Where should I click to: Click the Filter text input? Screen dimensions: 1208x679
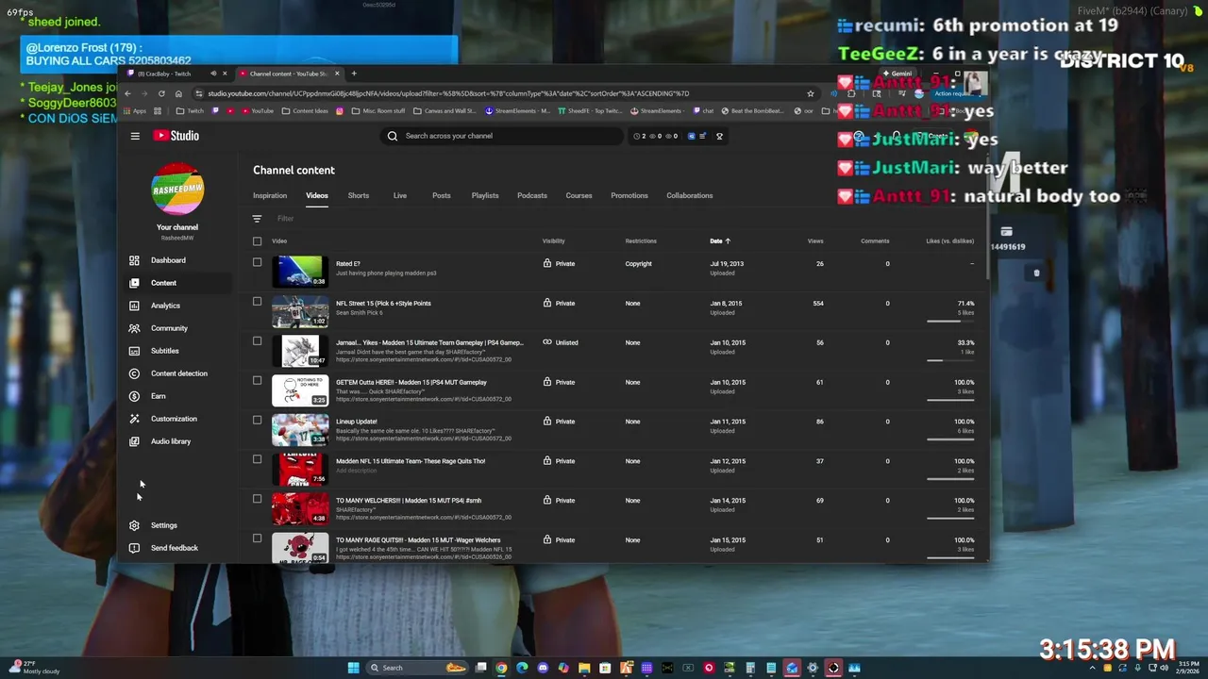pyautogui.click(x=285, y=219)
